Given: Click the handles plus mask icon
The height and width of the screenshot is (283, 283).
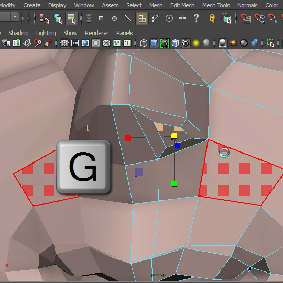Looking at the screenshot, I should (x=183, y=18).
